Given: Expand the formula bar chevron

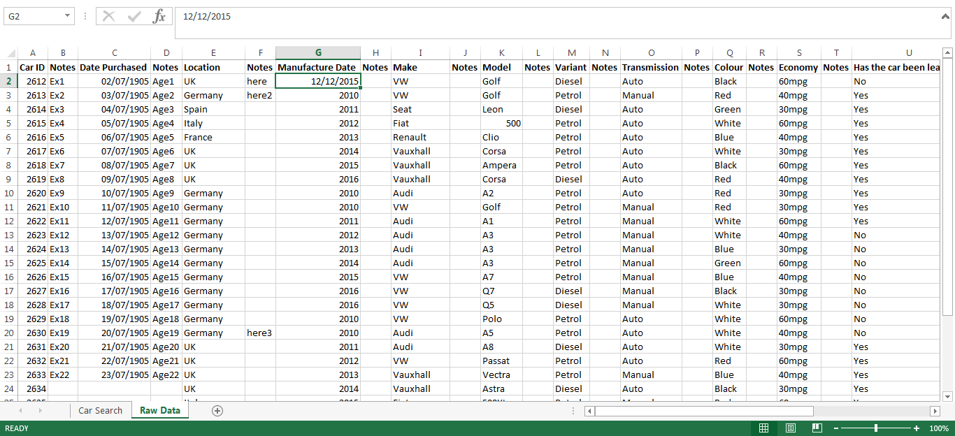Looking at the screenshot, I should pyautogui.click(x=945, y=16).
